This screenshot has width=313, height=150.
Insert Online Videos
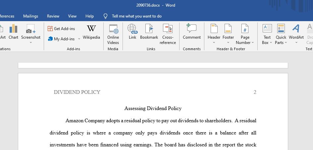113,34
